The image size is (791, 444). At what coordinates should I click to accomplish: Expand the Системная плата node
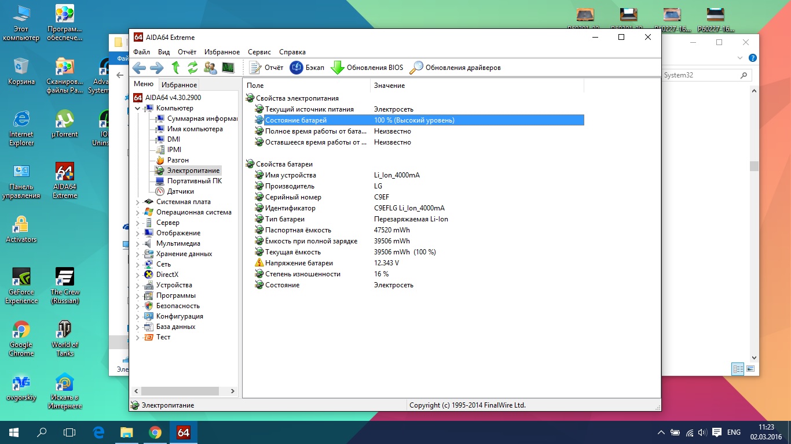[138, 202]
